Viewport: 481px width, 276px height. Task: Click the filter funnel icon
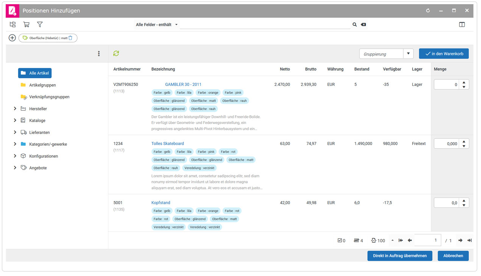[40, 25]
